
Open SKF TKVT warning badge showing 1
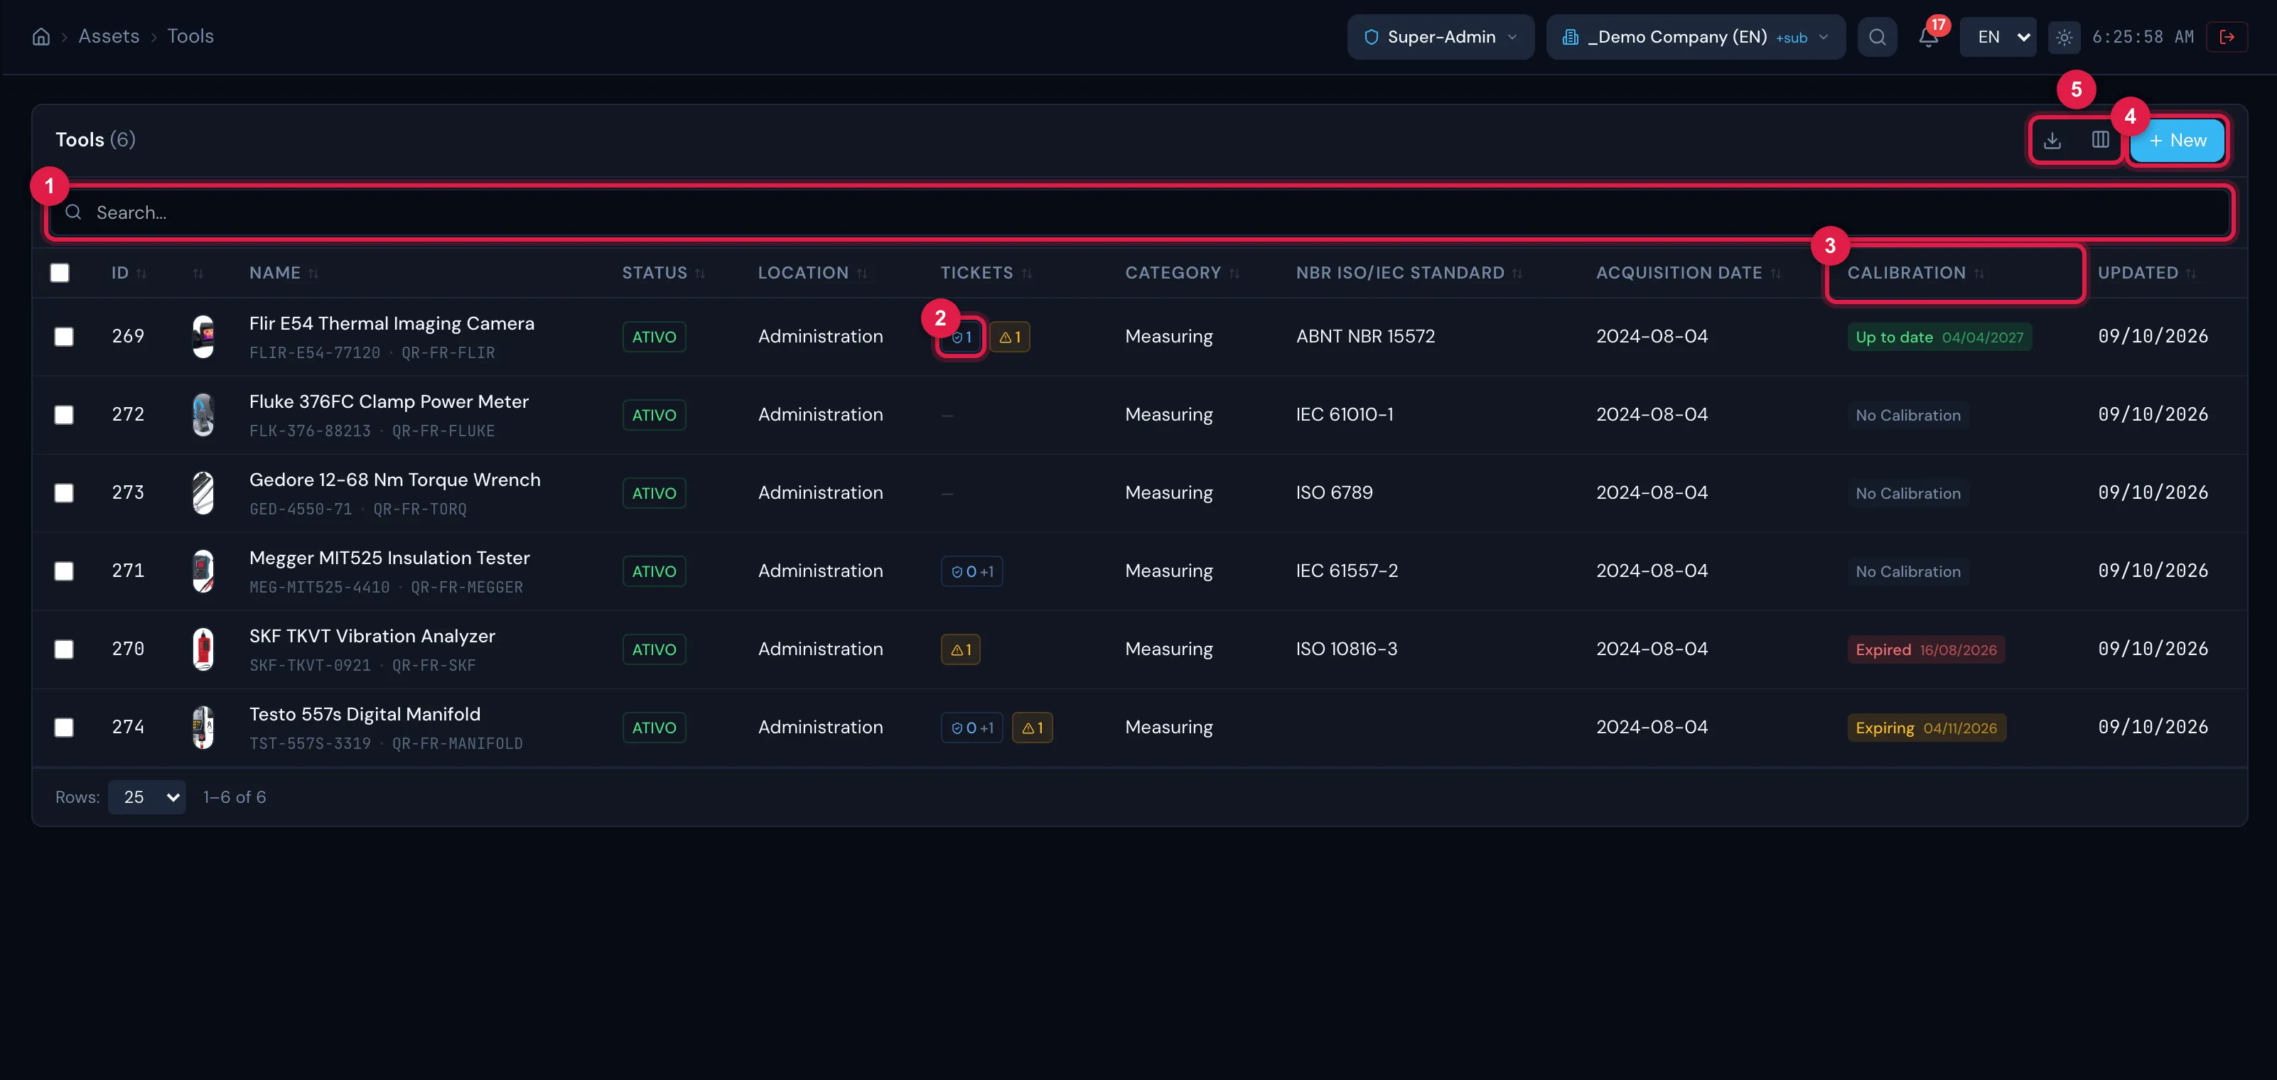pos(961,649)
